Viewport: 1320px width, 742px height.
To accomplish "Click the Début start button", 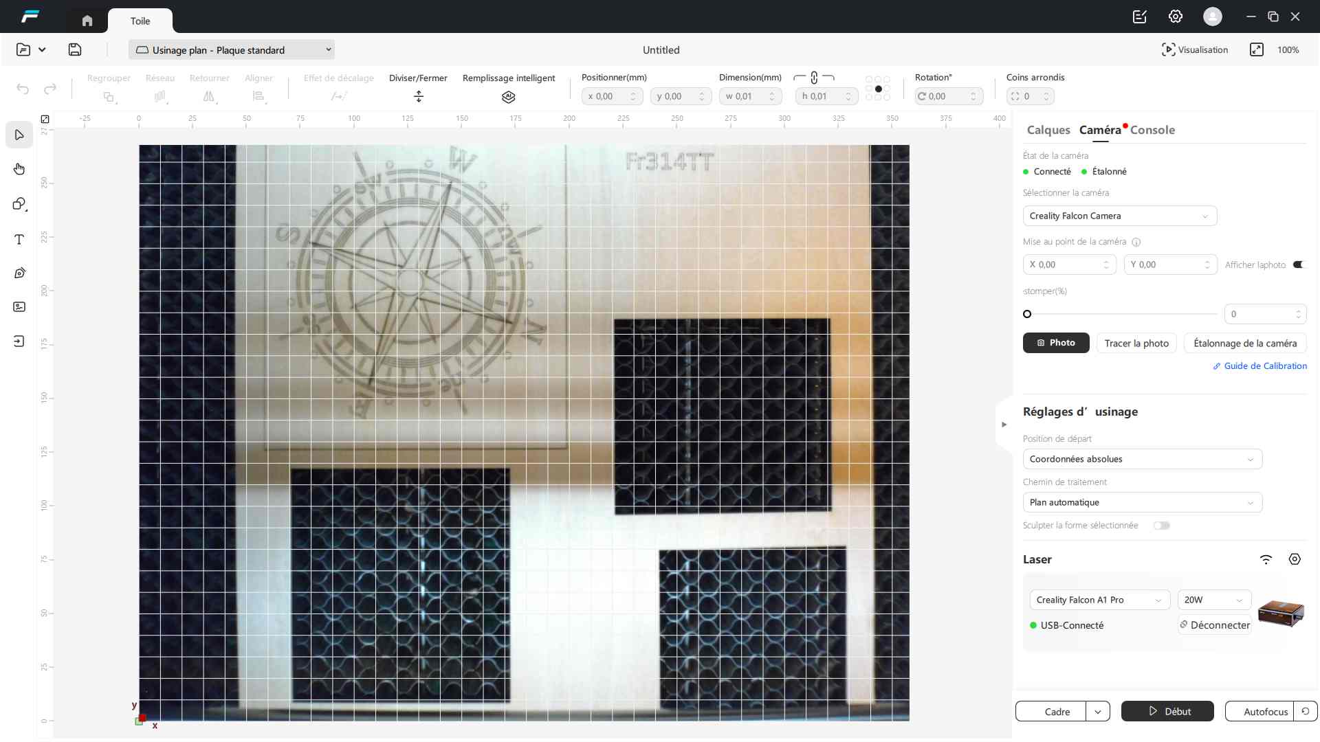I will click(1167, 711).
